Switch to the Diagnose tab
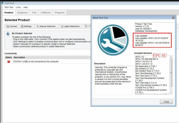The image size is (179, 123). pos(22,13)
